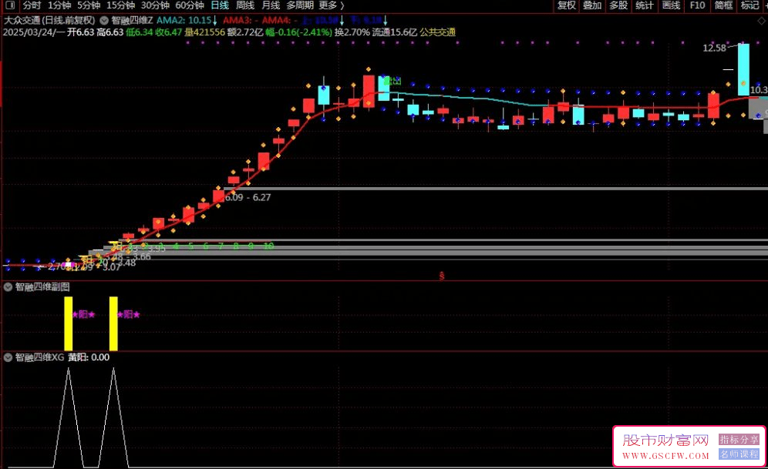Click the 幅-0.16(-2.41%) change value
768x469 pixels.
(298, 32)
